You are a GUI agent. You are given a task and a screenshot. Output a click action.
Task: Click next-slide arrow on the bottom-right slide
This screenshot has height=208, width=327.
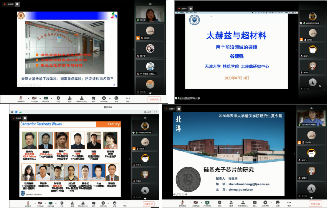(x=186, y=194)
